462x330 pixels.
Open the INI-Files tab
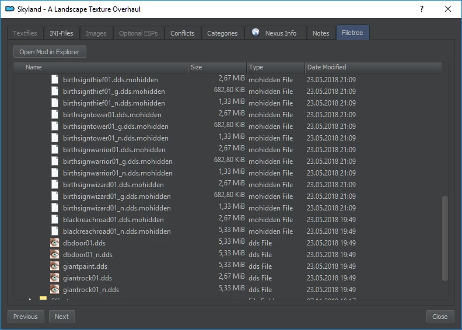(61, 33)
